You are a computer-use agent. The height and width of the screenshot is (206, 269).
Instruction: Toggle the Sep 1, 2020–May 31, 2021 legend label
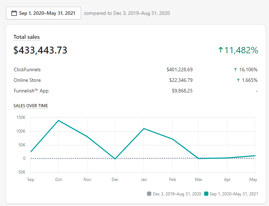pyautogui.click(x=234, y=194)
